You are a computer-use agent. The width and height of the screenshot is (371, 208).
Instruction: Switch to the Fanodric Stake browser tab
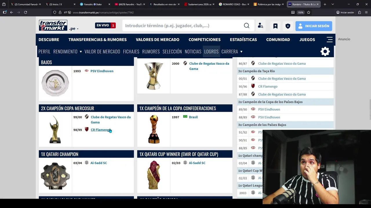(95, 4)
